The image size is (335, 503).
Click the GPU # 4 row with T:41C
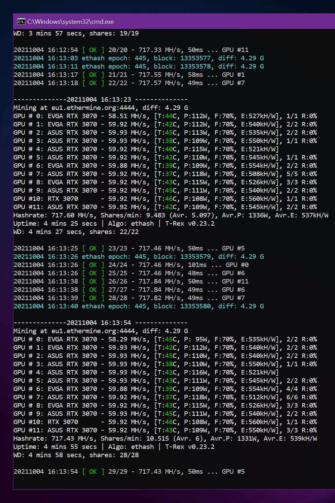coord(146,372)
